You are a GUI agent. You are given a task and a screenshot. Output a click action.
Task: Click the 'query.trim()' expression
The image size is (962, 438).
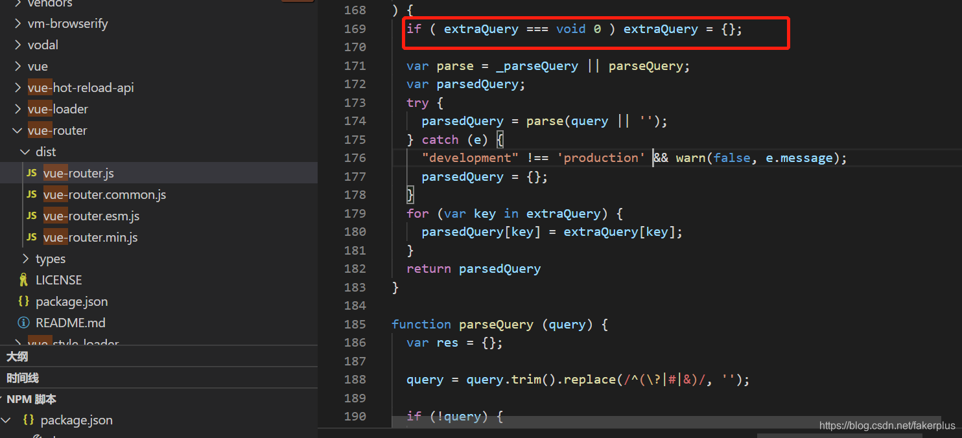click(511, 380)
